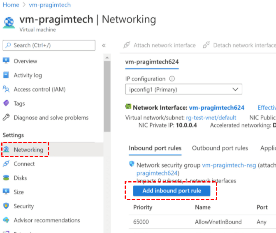Click the Diagnose and solve problems wrench
This screenshot has width=276, height=233.
(x=6, y=118)
